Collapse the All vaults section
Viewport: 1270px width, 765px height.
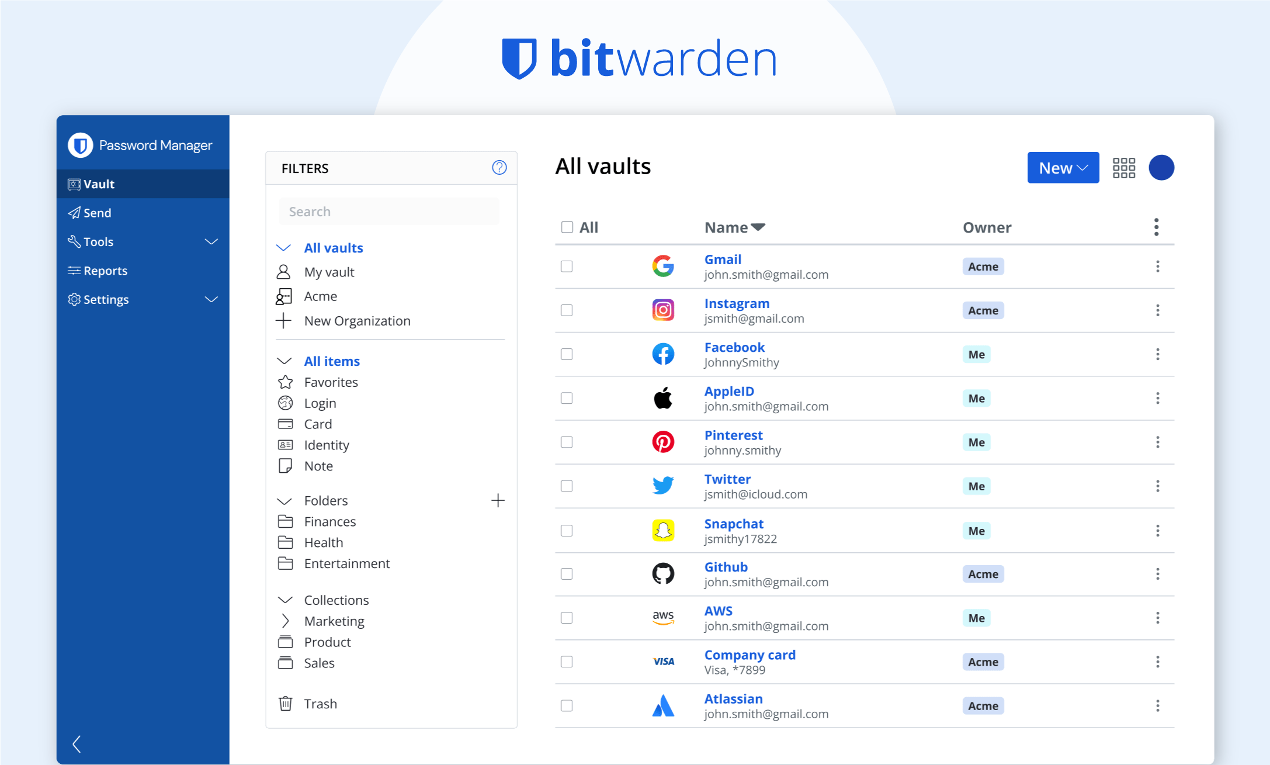tap(285, 247)
